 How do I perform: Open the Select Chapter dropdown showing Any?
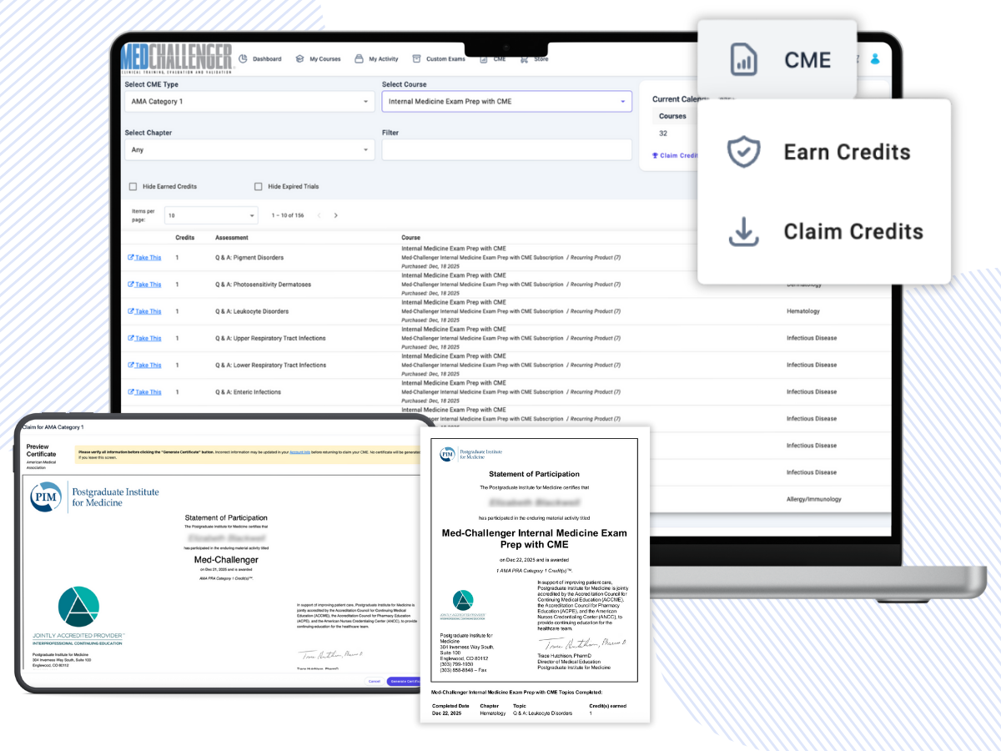pos(250,149)
